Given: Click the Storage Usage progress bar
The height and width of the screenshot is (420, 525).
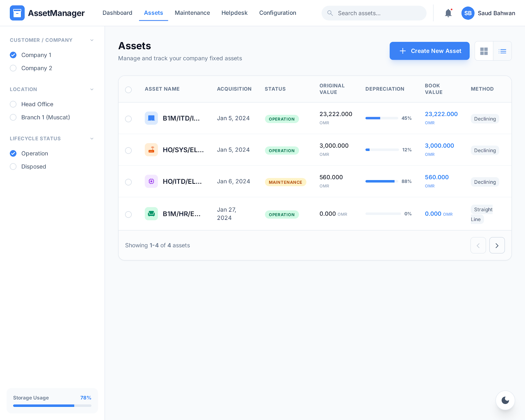Looking at the screenshot, I should [x=52, y=406].
